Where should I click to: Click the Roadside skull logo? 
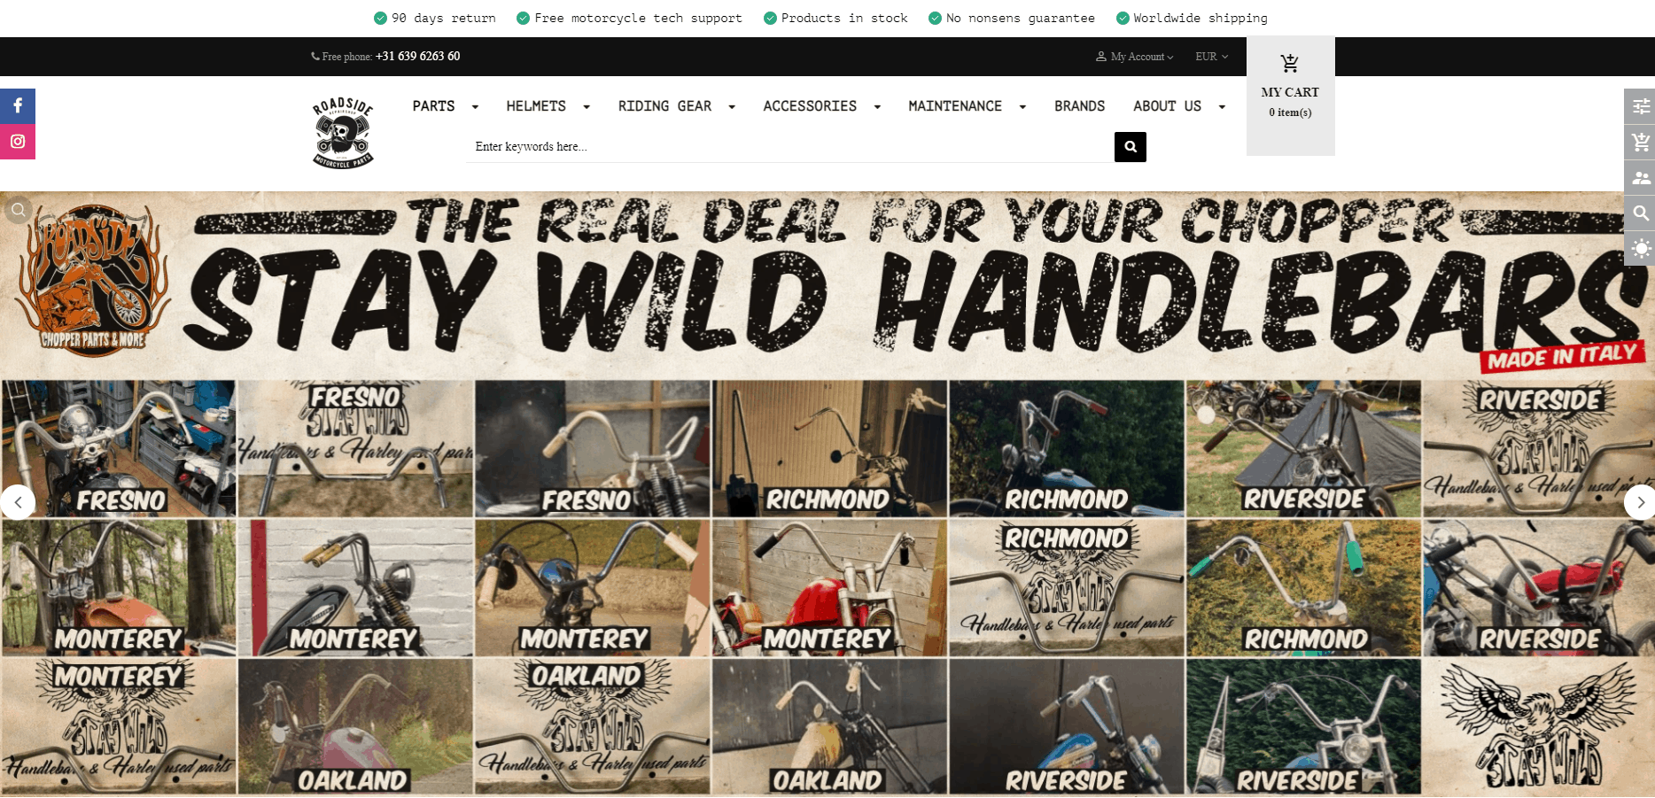343,133
